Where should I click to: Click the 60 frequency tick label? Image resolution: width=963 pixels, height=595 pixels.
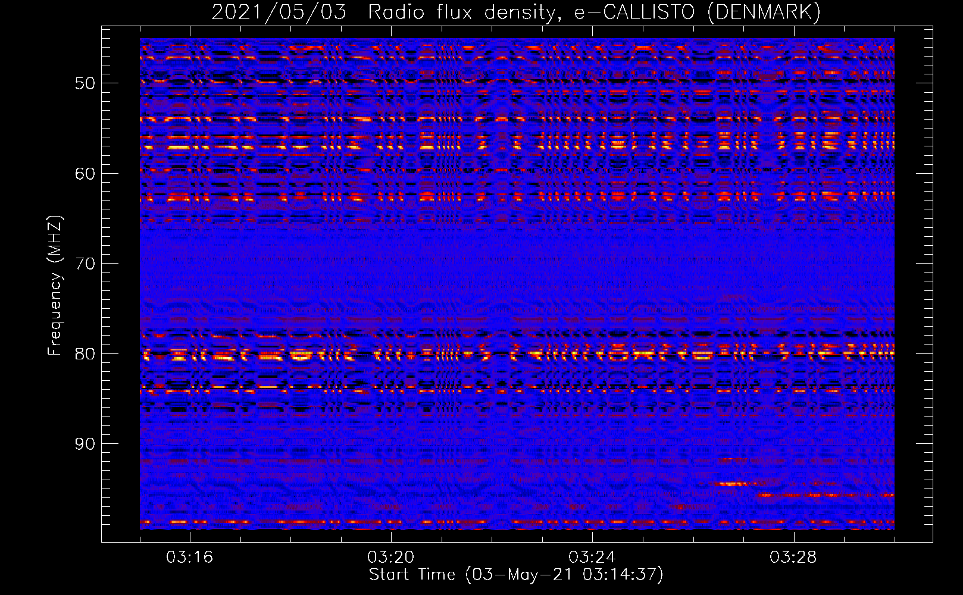click(85, 174)
